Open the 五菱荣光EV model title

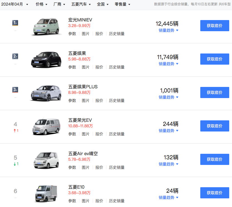80,120
